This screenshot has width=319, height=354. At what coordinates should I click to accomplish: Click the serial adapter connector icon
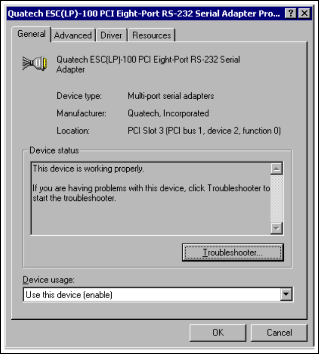click(35, 63)
